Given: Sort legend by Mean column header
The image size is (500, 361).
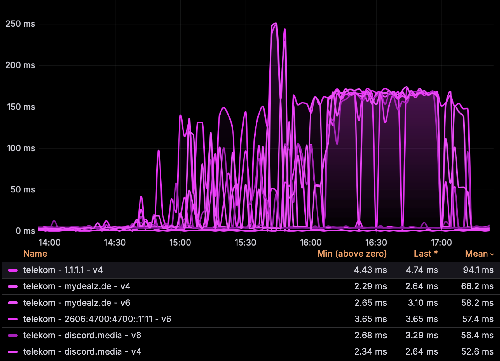Looking at the screenshot, I should [x=476, y=254].
